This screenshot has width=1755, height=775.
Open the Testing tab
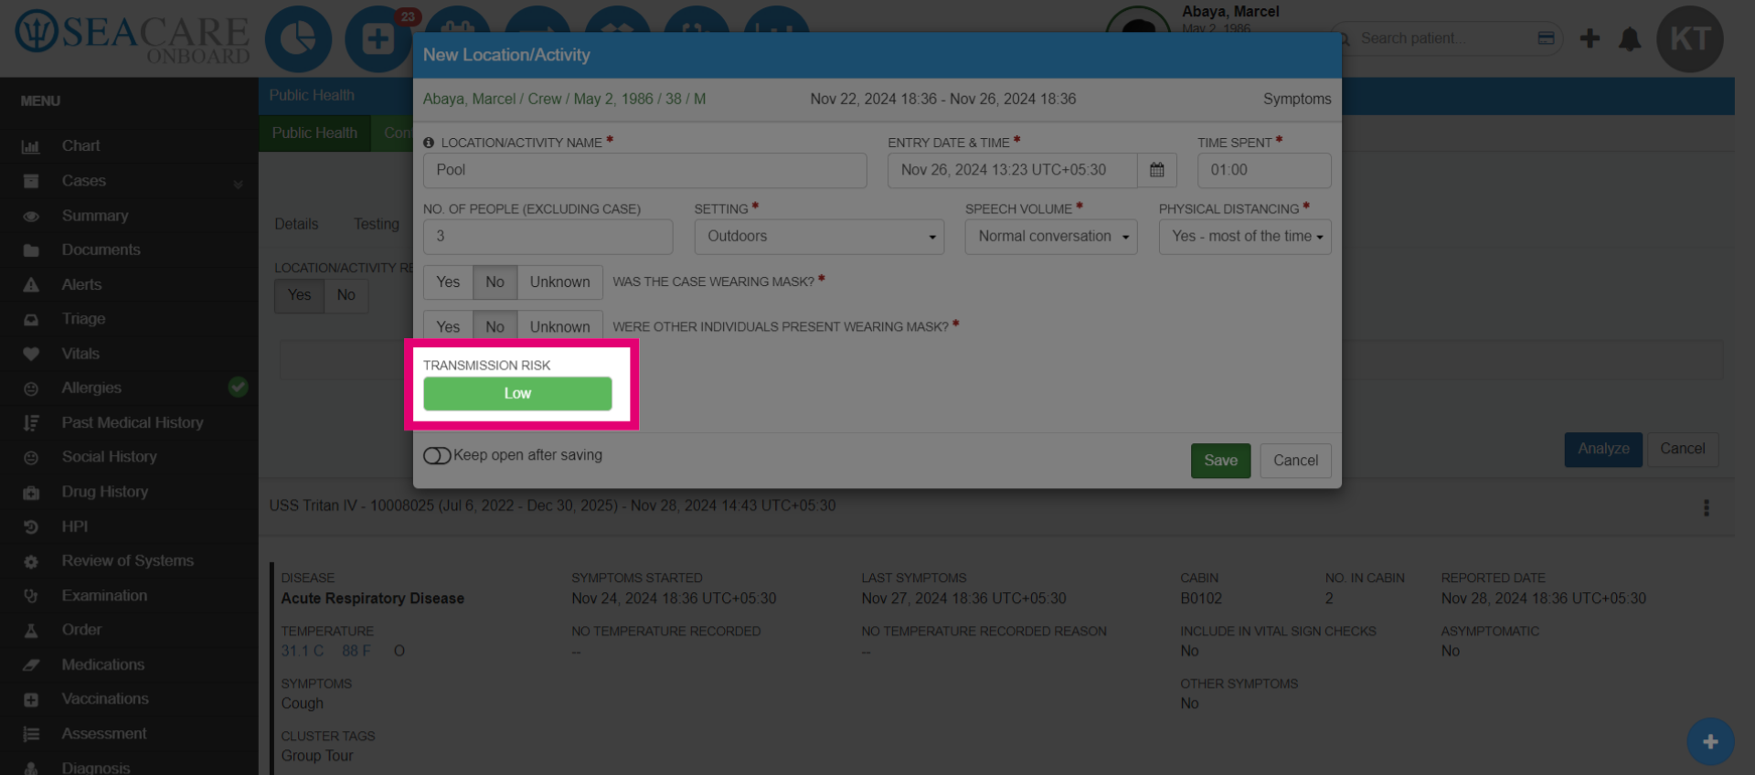(377, 225)
